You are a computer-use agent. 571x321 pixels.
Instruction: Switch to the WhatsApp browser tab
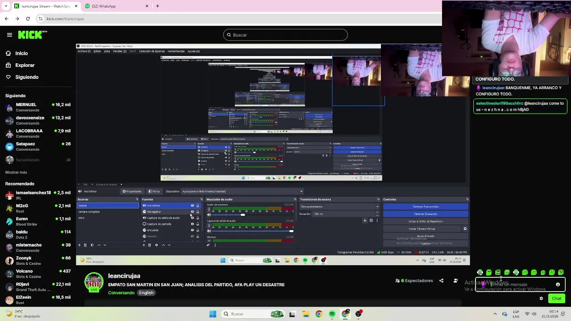(117, 6)
